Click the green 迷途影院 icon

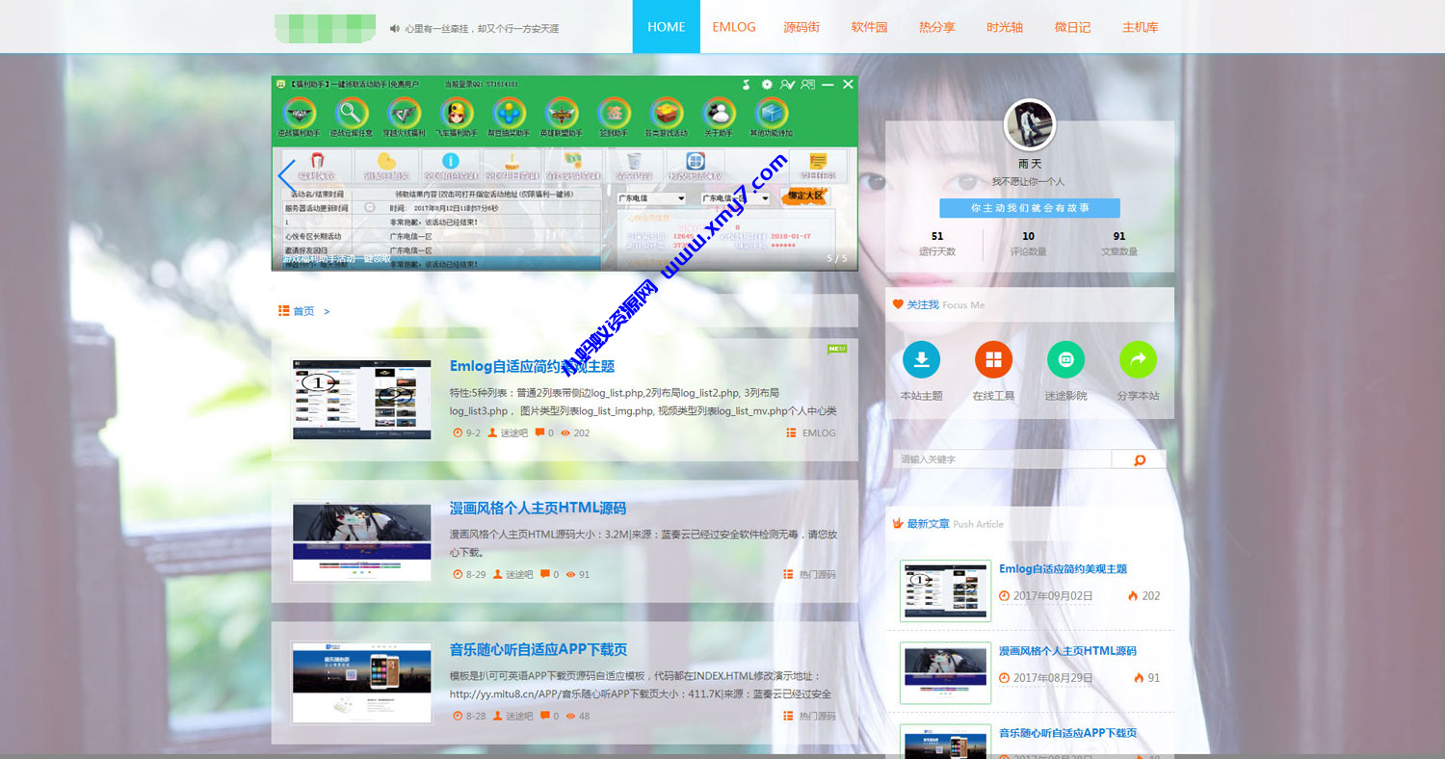(x=1065, y=357)
